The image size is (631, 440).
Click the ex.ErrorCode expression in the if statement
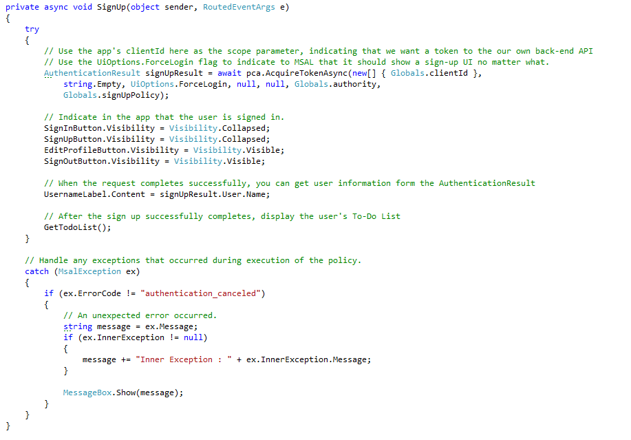(x=92, y=293)
